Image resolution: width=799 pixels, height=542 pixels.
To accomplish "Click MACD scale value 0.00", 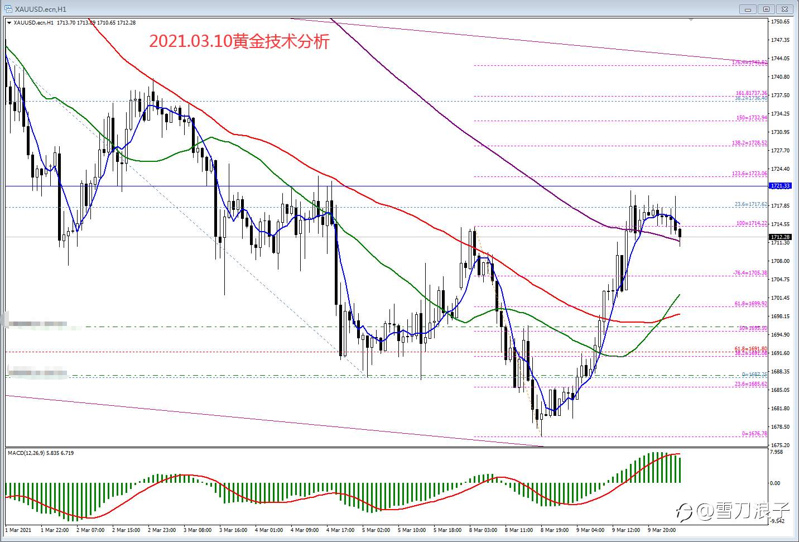I will tap(776, 483).
